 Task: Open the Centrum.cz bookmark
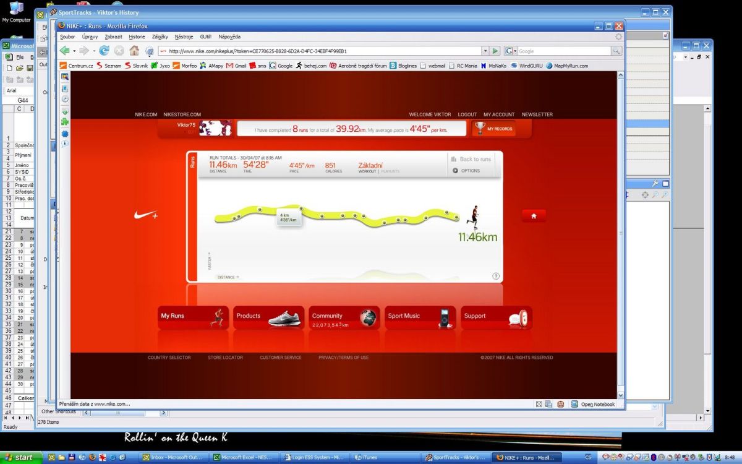click(x=77, y=66)
